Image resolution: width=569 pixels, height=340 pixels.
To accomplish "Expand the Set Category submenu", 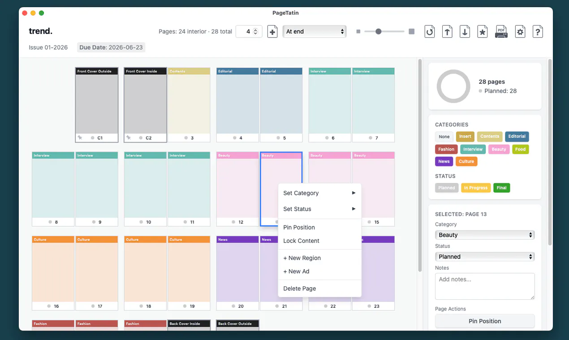I will coord(319,193).
